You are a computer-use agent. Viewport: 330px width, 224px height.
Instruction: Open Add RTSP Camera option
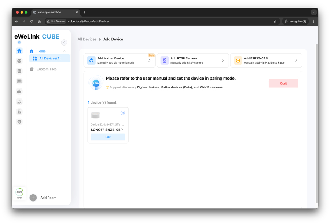[x=192, y=61]
